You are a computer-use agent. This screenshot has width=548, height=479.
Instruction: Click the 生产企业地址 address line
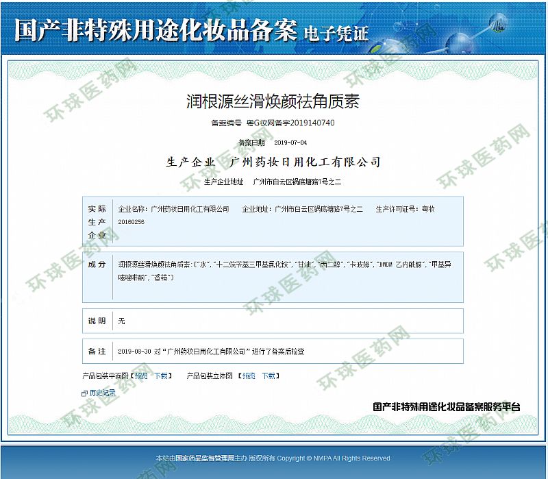pos(297,182)
